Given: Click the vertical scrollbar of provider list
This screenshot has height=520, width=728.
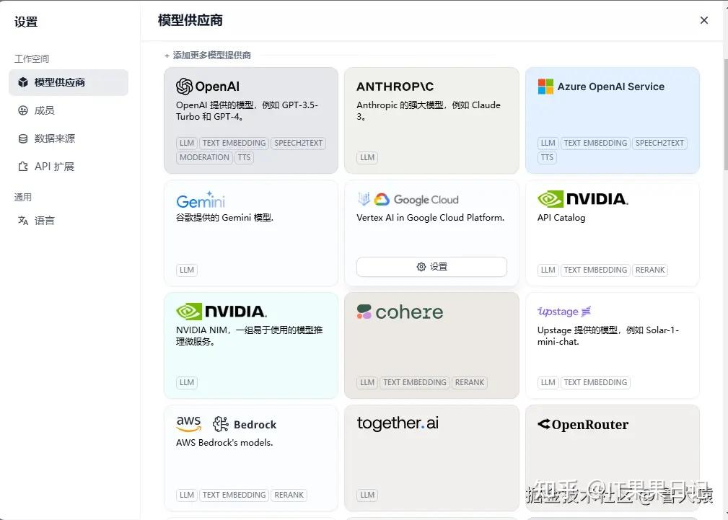Looking at the screenshot, I should (726, 115).
